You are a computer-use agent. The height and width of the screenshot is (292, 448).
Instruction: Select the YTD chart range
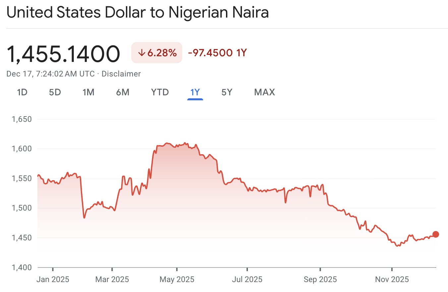point(160,92)
